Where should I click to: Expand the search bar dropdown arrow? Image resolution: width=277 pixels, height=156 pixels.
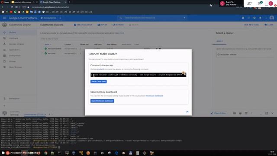184,18
